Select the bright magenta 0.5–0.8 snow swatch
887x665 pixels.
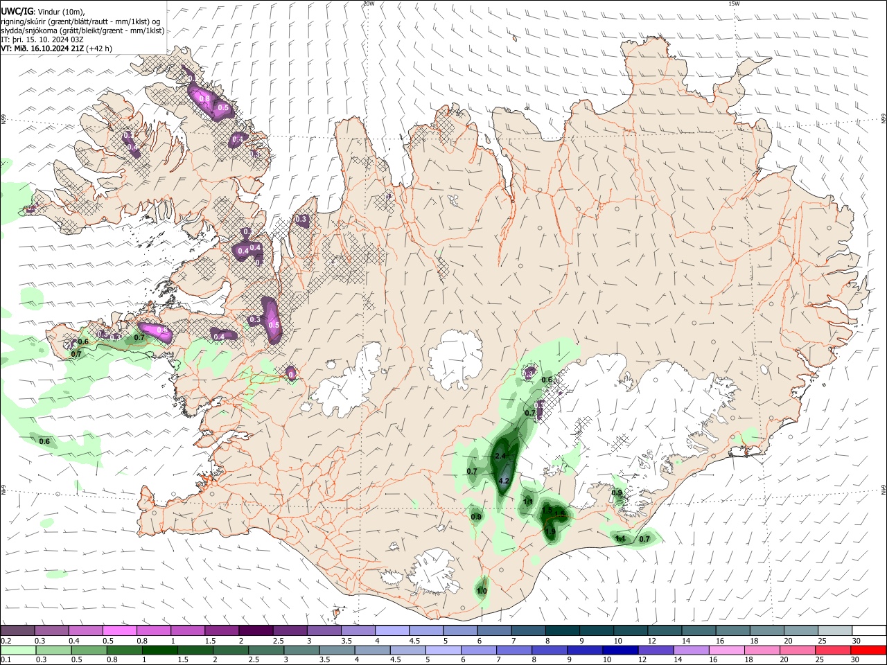[119, 630]
